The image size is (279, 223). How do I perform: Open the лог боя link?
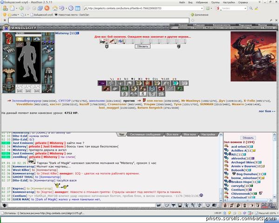tap(267, 111)
